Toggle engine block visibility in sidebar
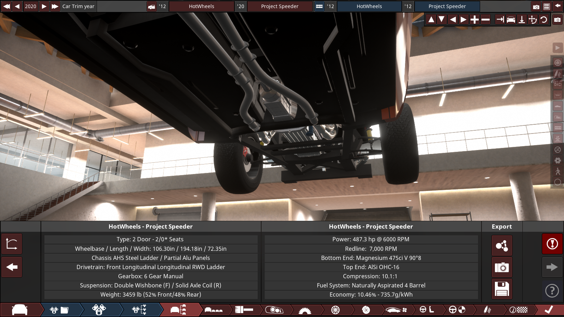Screen dimensions: 564x317 tap(558, 128)
